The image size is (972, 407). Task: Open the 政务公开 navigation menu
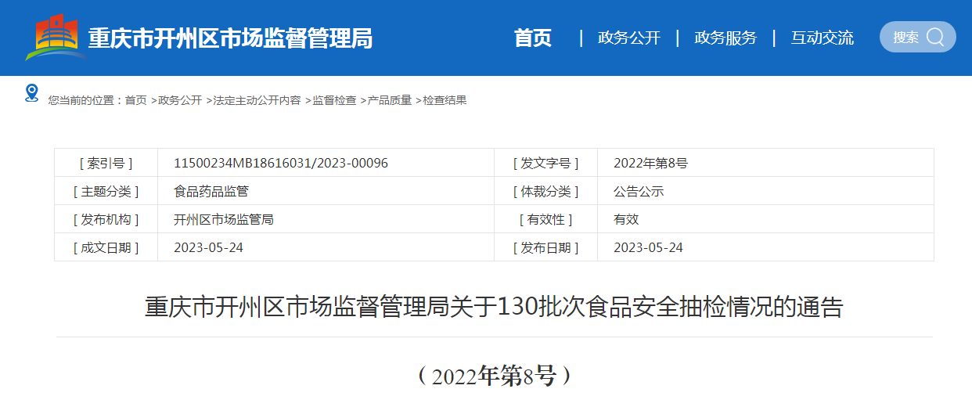[629, 38]
